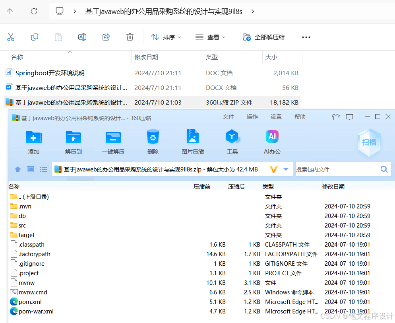This screenshot has height=323, width=395.
Task: Switch to list view in 360压缩
Action: (44, 169)
